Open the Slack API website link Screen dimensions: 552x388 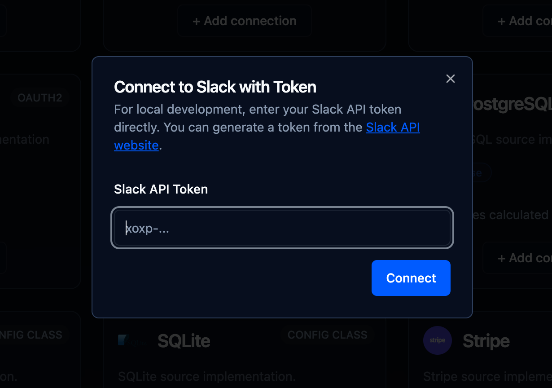pyautogui.click(x=393, y=128)
